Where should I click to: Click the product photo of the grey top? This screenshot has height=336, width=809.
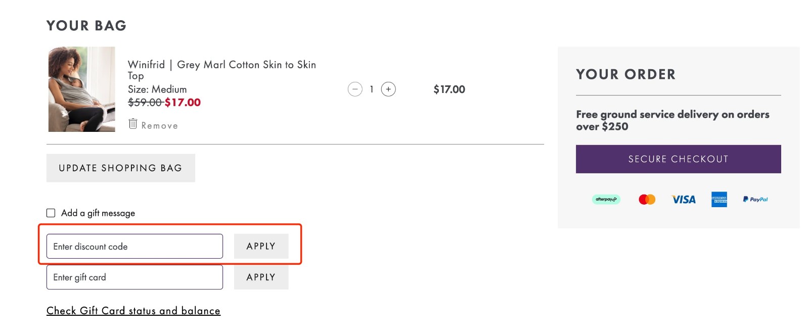81,89
